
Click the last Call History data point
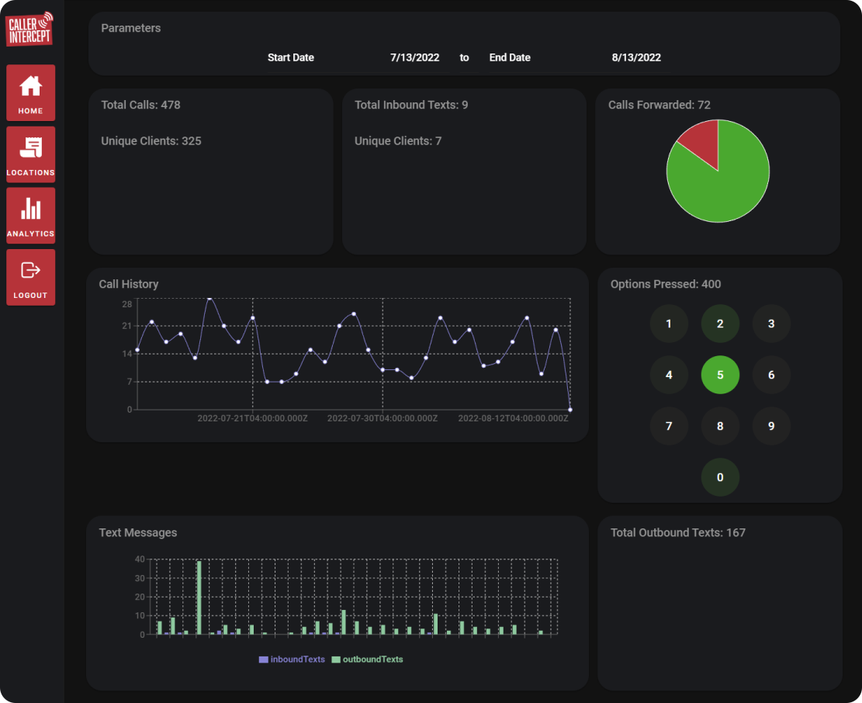click(570, 410)
